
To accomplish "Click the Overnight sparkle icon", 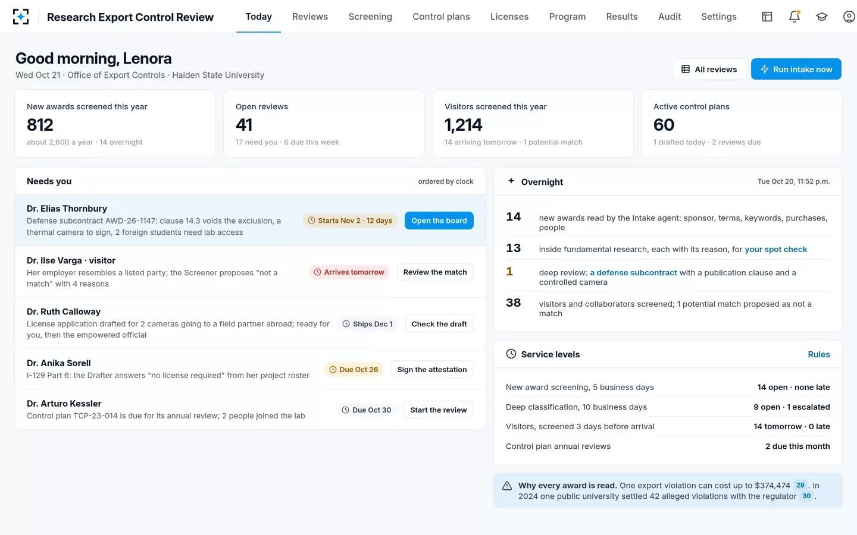I will (511, 181).
